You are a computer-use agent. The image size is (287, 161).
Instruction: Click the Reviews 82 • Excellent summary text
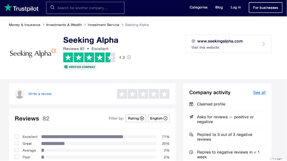coord(86,49)
